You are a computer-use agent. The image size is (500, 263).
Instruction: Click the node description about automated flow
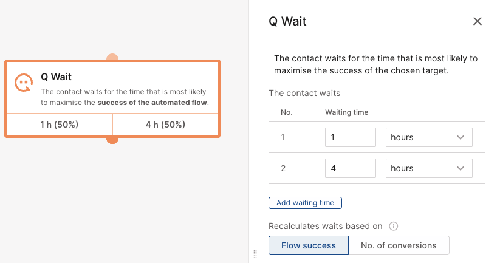tap(125, 97)
